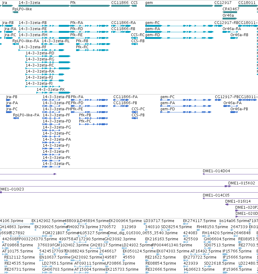Click transcript 14-3-3zeta-RD

40,53
